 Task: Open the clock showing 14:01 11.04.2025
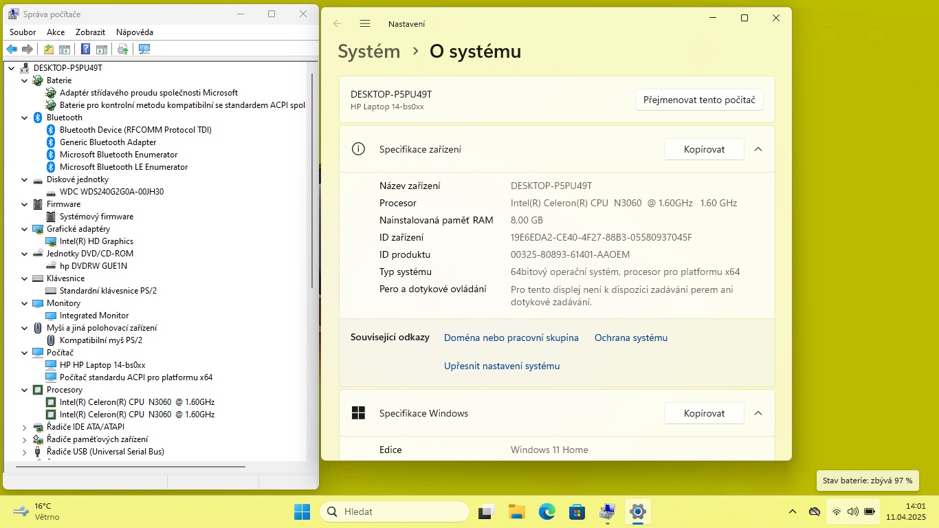click(x=906, y=511)
